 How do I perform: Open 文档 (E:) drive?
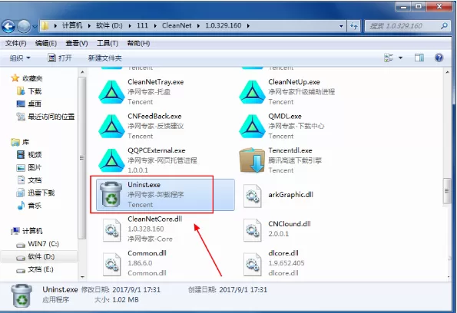click(35, 269)
